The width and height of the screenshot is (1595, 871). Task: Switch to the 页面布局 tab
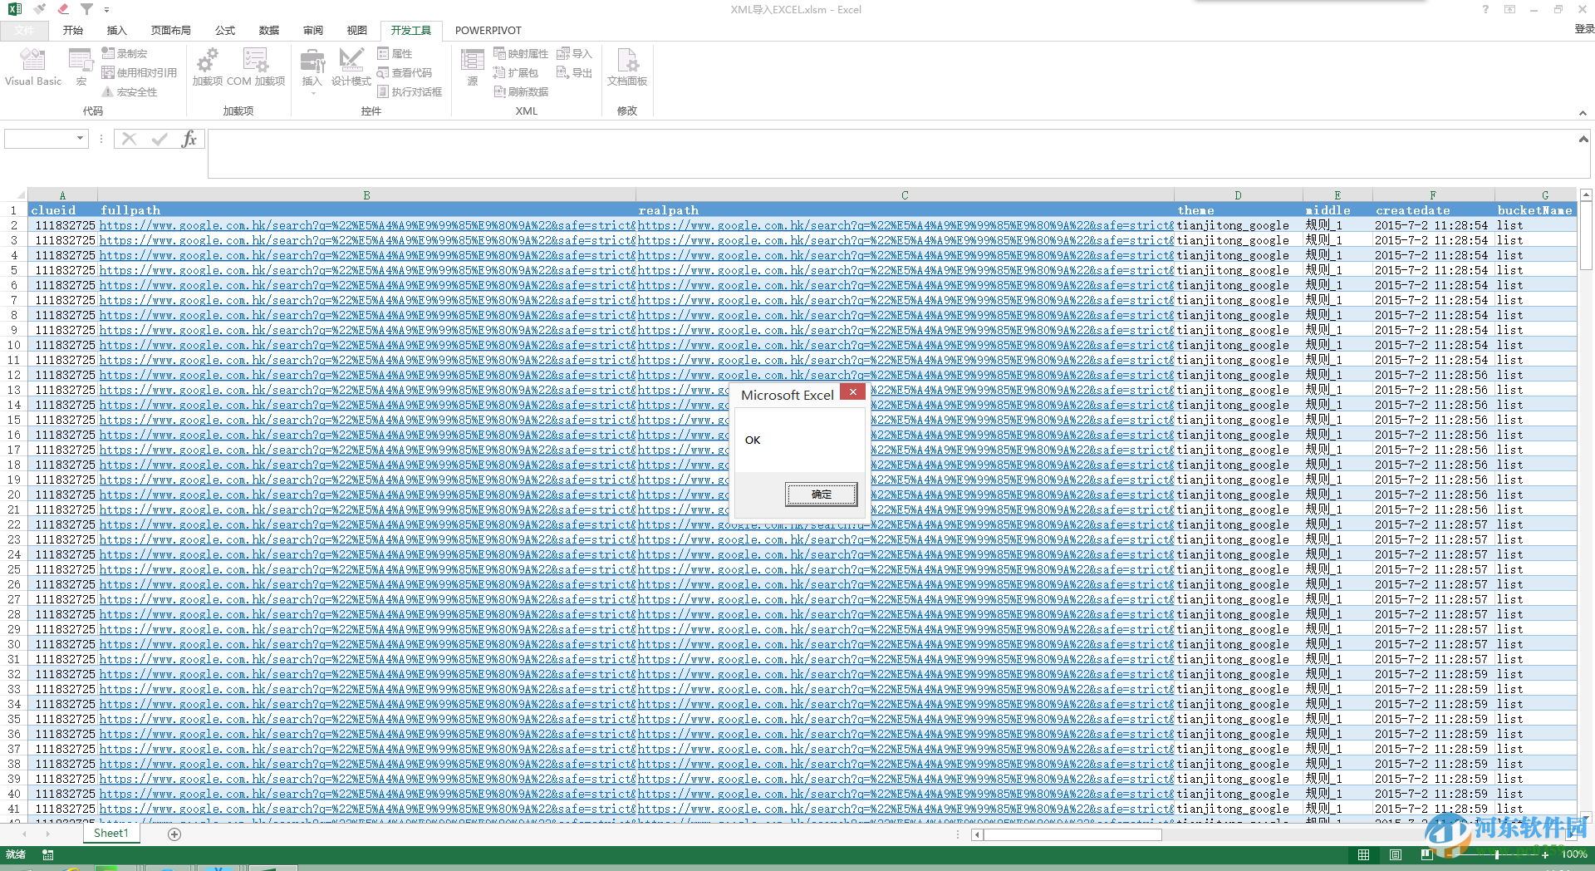(x=171, y=31)
